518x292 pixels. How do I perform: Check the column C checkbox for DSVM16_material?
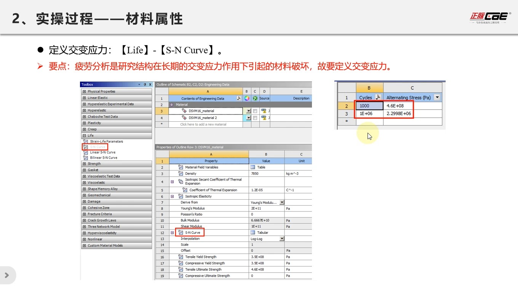[254, 111]
